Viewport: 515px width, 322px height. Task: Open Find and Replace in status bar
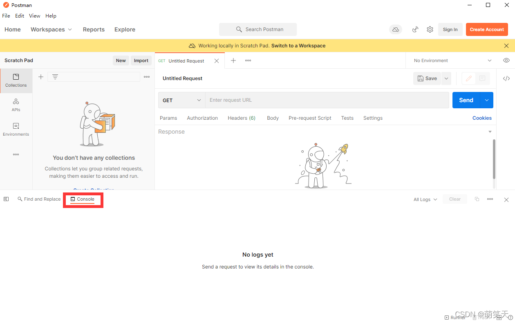pyautogui.click(x=39, y=199)
